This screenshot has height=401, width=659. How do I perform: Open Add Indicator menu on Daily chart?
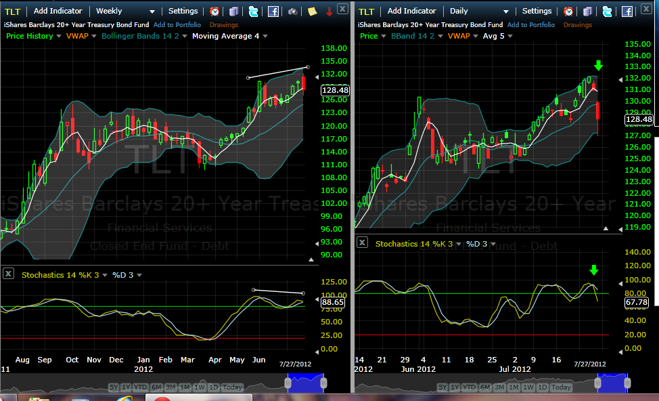pos(412,11)
